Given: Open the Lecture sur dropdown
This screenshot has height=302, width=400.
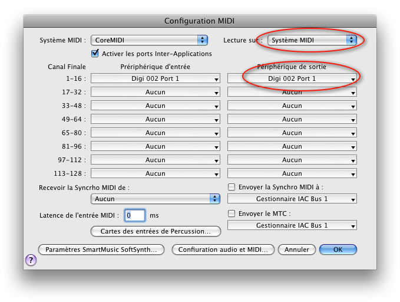Looking at the screenshot, I should click(312, 40).
